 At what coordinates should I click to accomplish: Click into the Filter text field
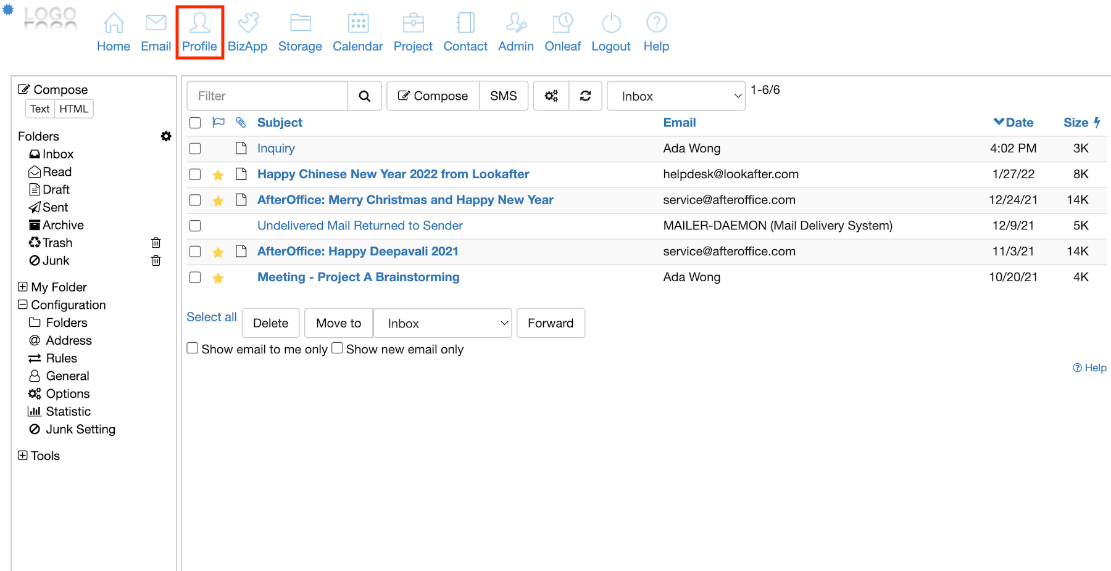click(268, 96)
